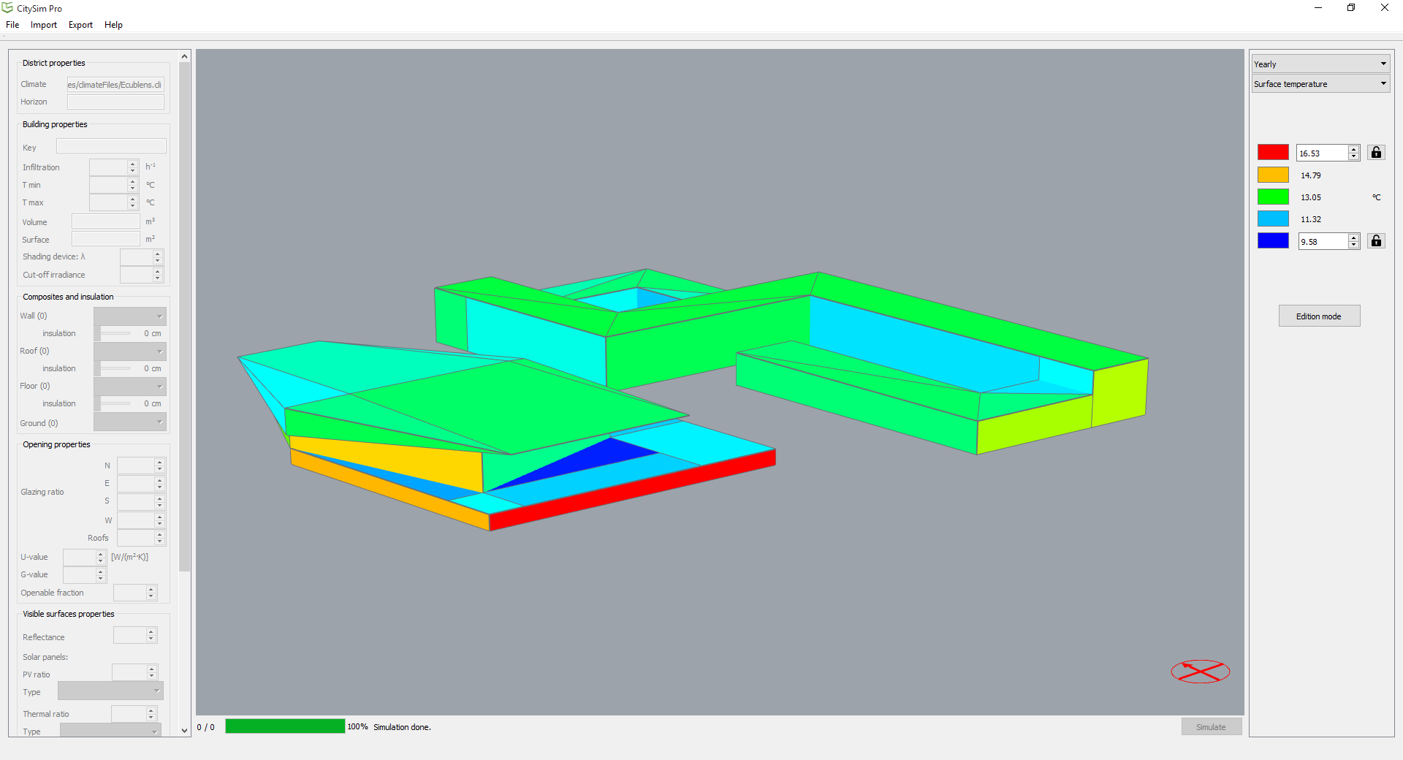Click the red compass orientation icon
This screenshot has height=760, width=1403.
[1200, 672]
